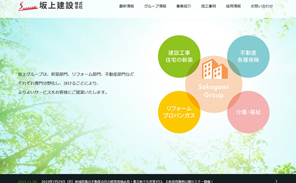
Task: Select the pink 介護・福祉 circle
Action: pos(248,112)
